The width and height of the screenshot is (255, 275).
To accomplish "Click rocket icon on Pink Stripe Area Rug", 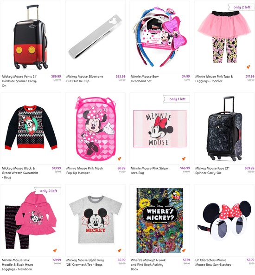I will click(x=184, y=159).
